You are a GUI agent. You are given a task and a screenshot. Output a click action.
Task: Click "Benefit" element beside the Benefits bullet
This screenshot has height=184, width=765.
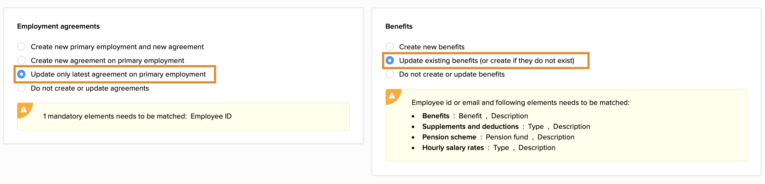470,116
